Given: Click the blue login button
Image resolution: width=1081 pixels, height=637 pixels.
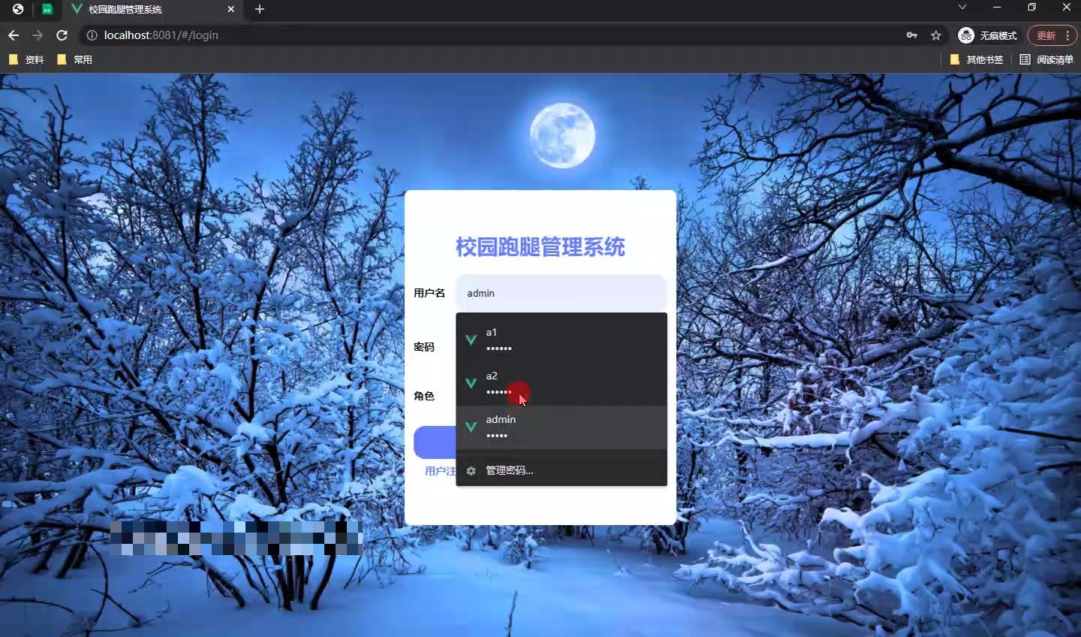Looking at the screenshot, I should point(435,442).
